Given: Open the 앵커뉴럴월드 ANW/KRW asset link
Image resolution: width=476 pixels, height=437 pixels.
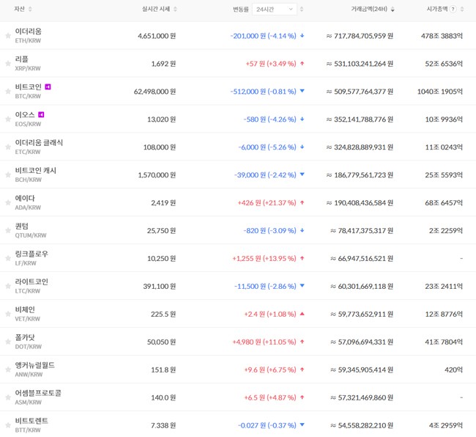Looking at the screenshot, I should click(x=35, y=370).
